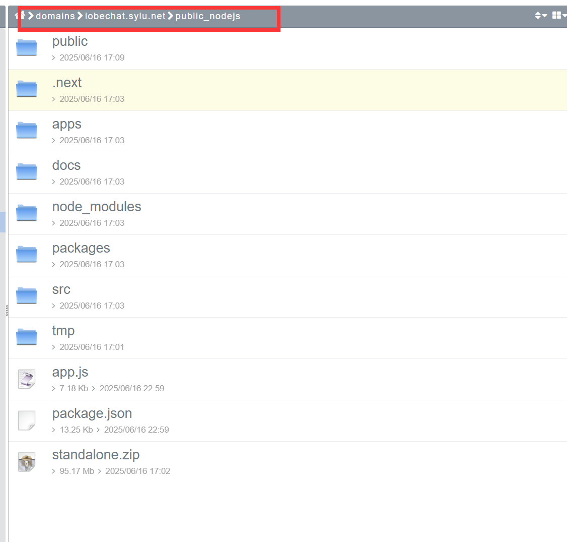Select the app.js script file icon
Image resolution: width=567 pixels, height=542 pixels.
(27, 379)
